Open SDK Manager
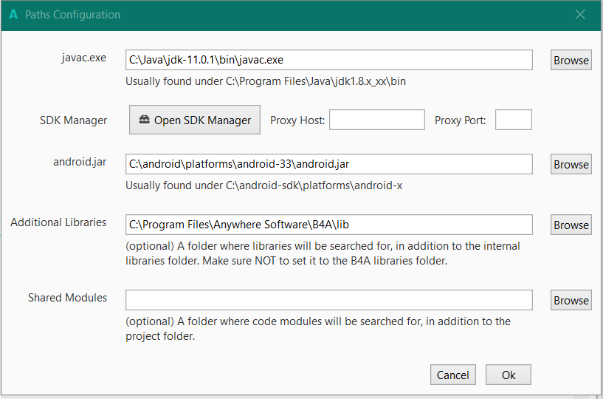The height and width of the screenshot is (399, 603). pyautogui.click(x=195, y=120)
